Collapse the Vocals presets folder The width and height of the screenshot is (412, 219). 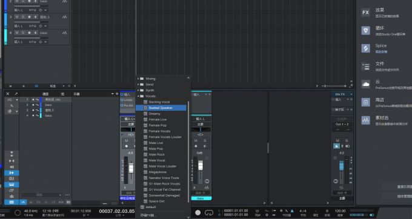coord(138,96)
